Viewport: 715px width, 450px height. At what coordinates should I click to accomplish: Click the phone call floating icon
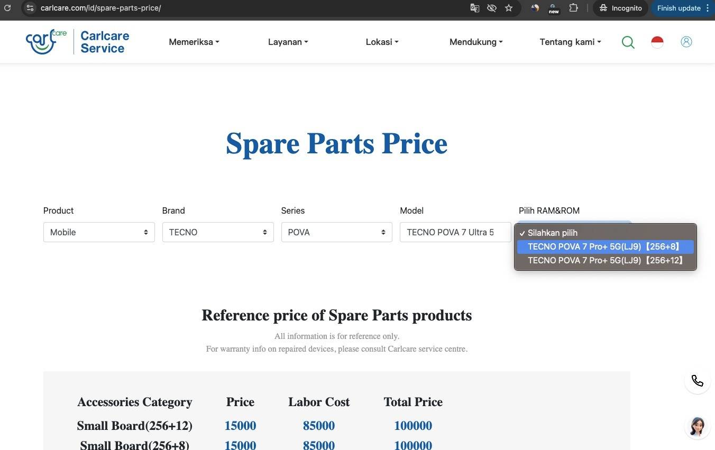pos(697,381)
